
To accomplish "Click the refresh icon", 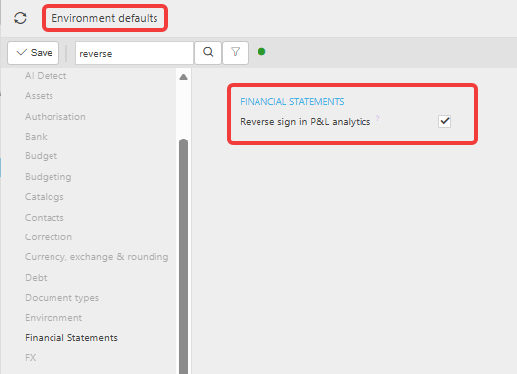I will click(x=20, y=18).
